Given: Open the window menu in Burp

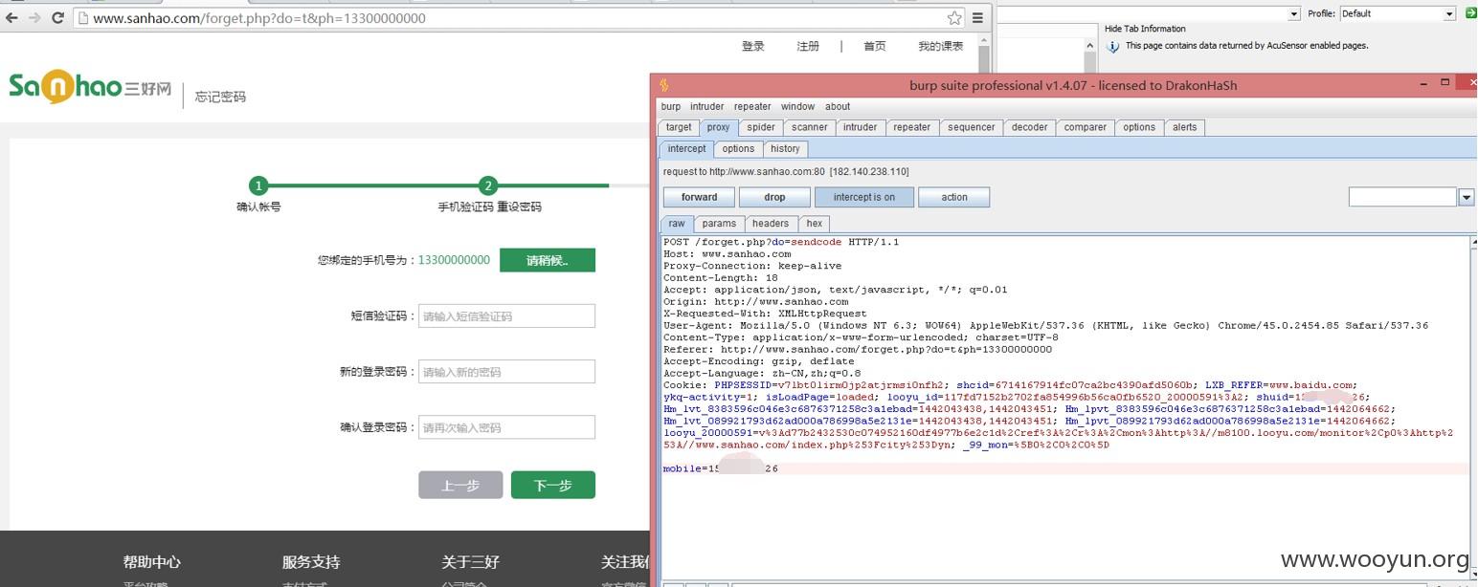Looking at the screenshot, I should pos(797,107).
